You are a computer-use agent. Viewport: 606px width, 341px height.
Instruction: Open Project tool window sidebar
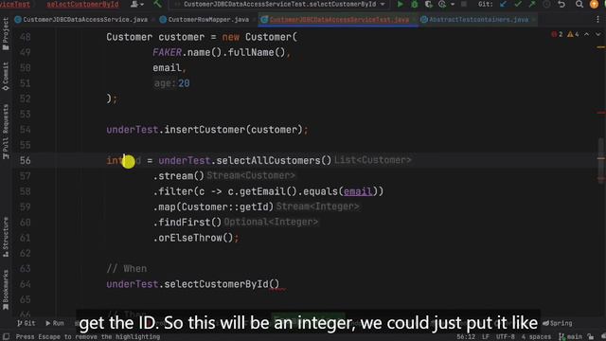pos(6,34)
